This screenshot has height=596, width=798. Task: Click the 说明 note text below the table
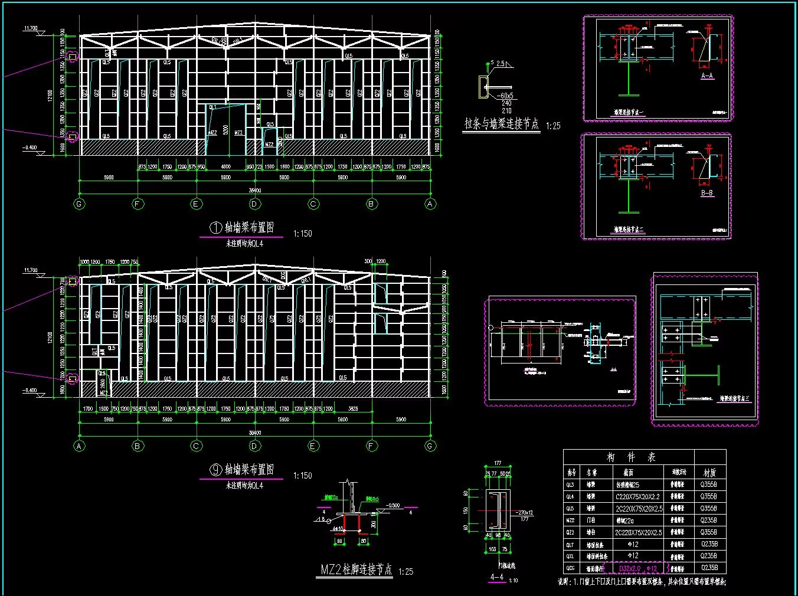[642, 582]
